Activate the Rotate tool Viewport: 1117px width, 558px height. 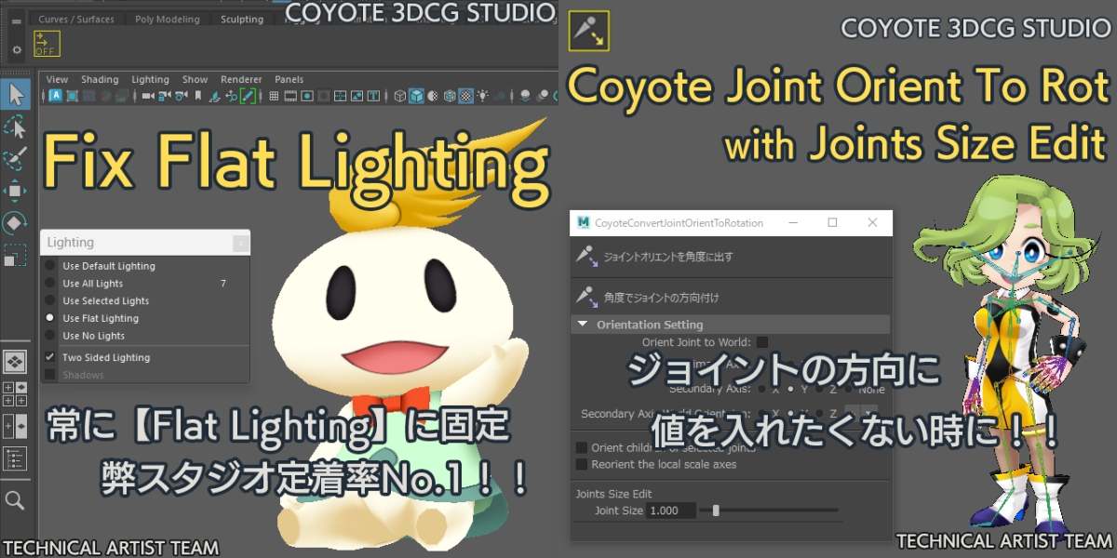pos(16,223)
